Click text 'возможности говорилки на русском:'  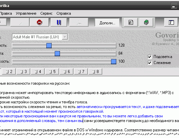[39, 84]
